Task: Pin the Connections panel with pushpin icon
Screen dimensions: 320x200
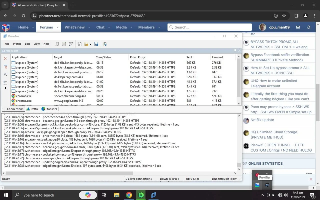Action: (235, 50)
